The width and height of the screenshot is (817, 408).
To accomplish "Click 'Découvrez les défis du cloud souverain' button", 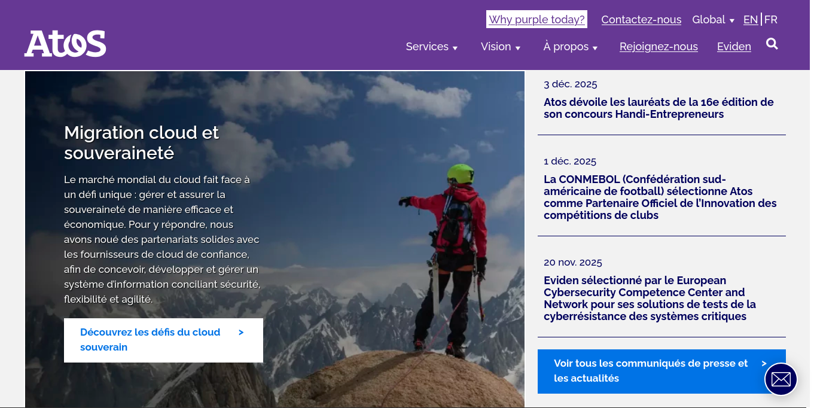I will pyautogui.click(x=163, y=340).
